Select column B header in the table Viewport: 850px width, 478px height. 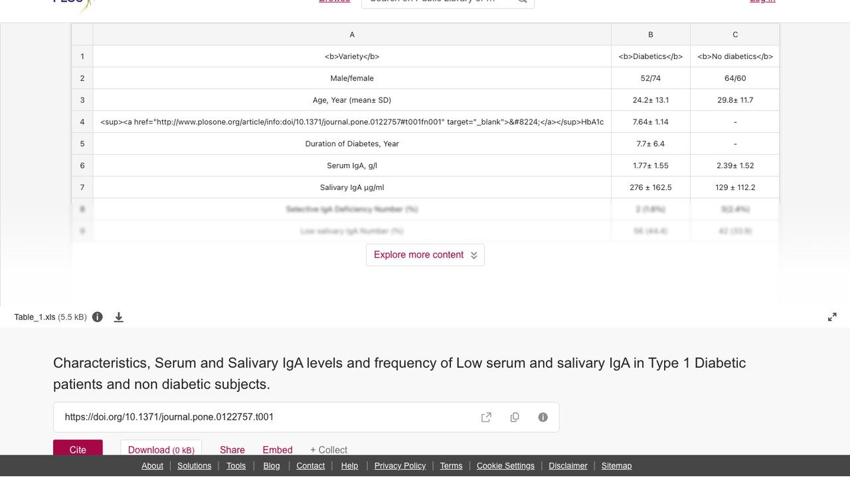tap(651, 35)
